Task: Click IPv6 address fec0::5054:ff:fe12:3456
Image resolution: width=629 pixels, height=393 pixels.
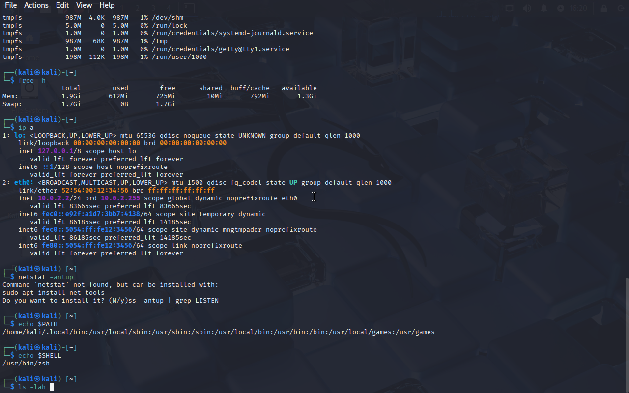Action: coord(87,230)
